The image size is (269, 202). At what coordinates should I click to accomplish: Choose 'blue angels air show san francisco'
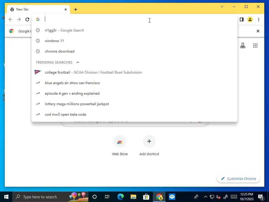[134, 83]
